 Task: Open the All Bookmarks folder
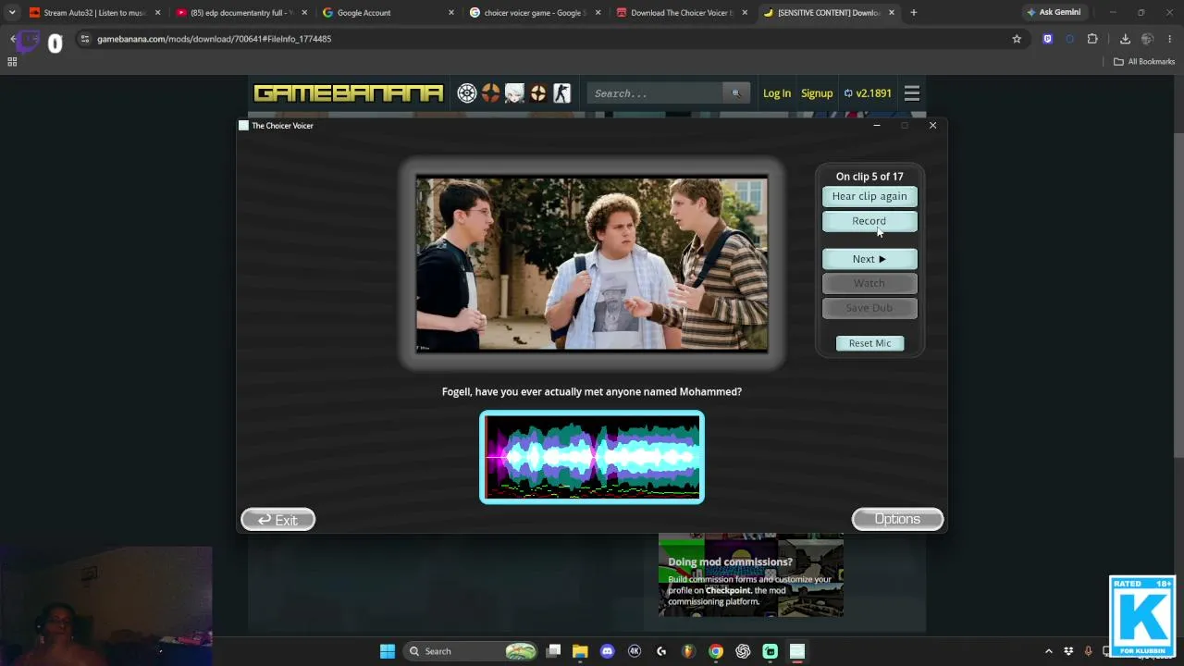(x=1144, y=62)
